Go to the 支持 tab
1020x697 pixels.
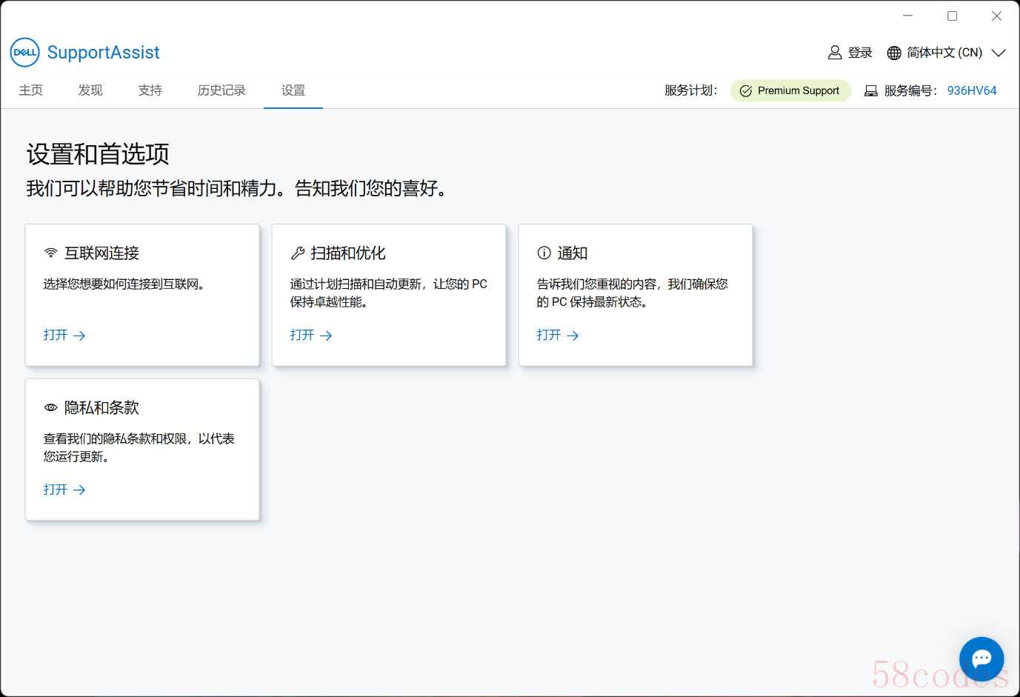pyautogui.click(x=150, y=90)
